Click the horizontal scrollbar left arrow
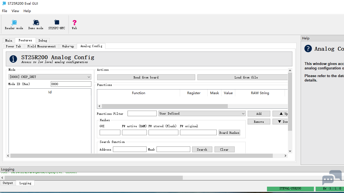The width and height of the screenshot is (344, 193). [8, 156]
